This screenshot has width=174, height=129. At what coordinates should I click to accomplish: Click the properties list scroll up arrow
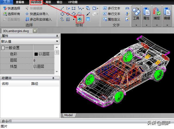[x=57, y=47]
